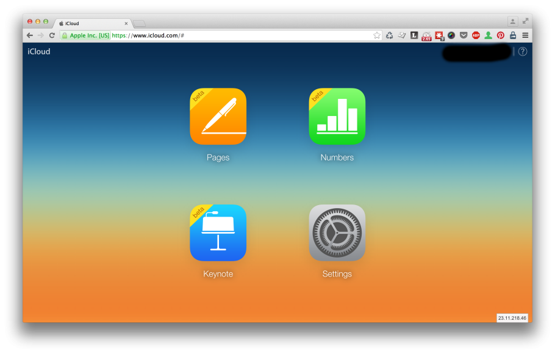Open the Chrome profile user button

(x=512, y=21)
